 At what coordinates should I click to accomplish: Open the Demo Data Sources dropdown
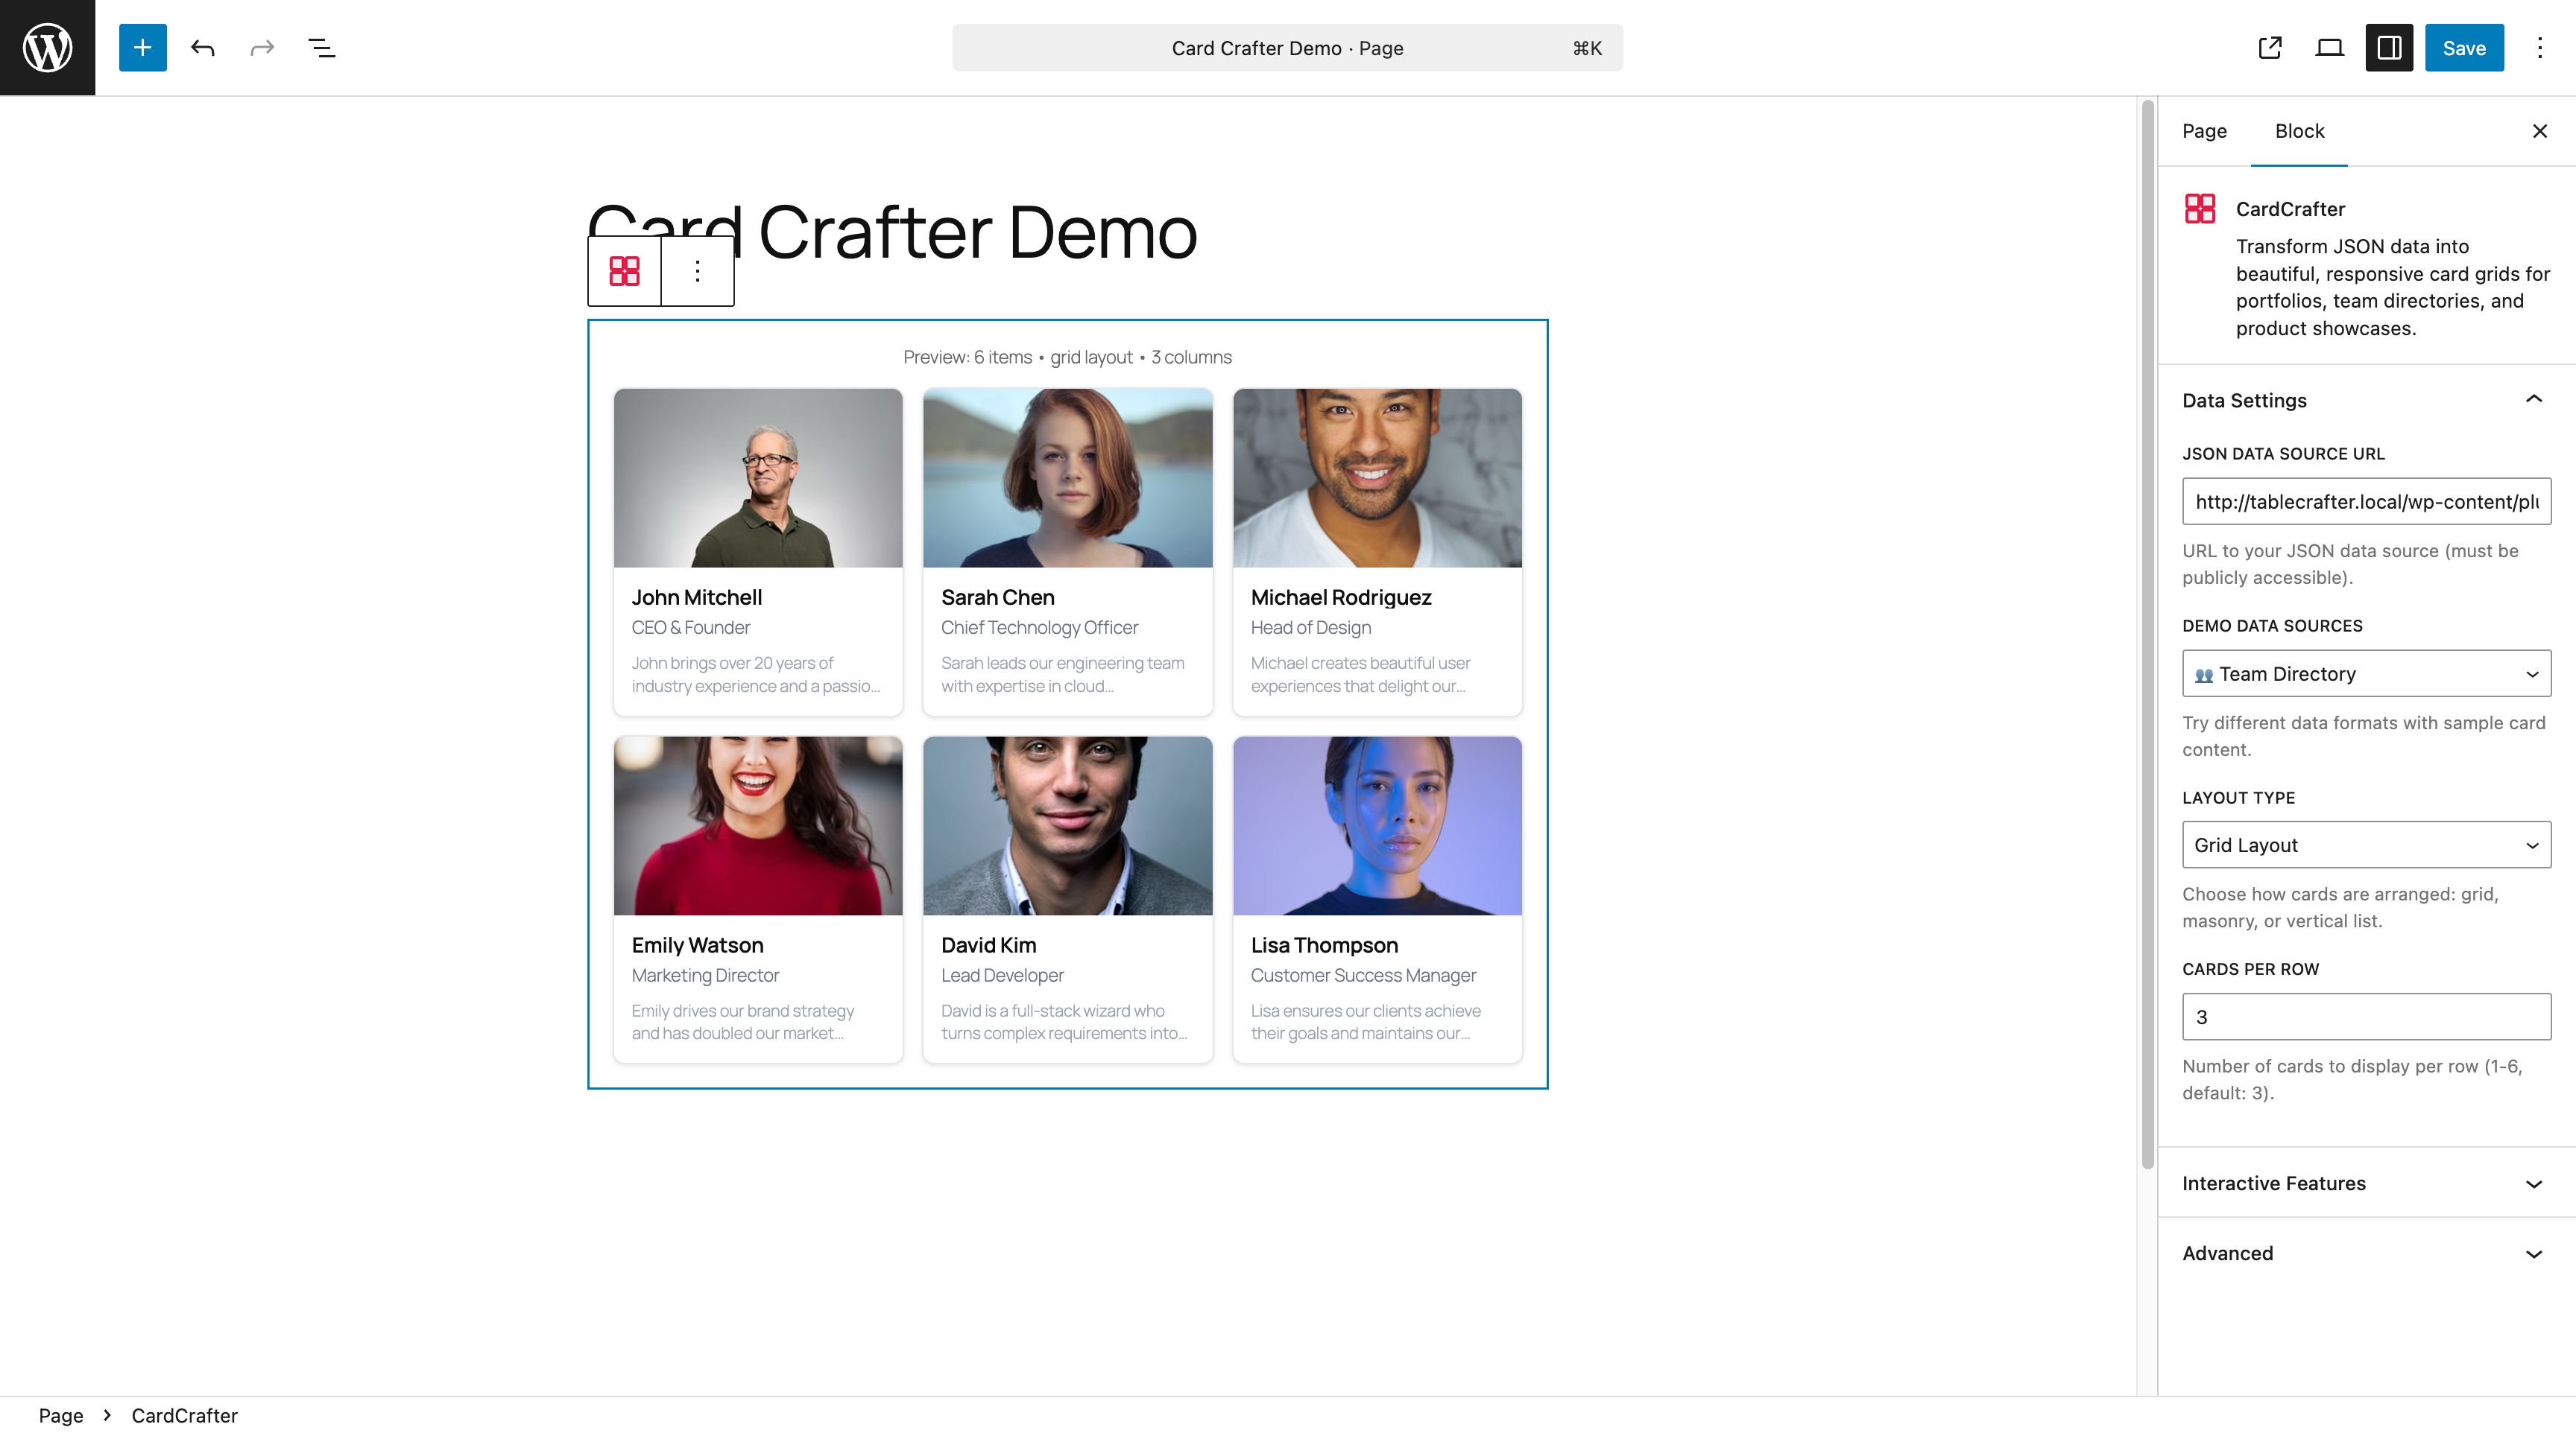pos(2365,673)
